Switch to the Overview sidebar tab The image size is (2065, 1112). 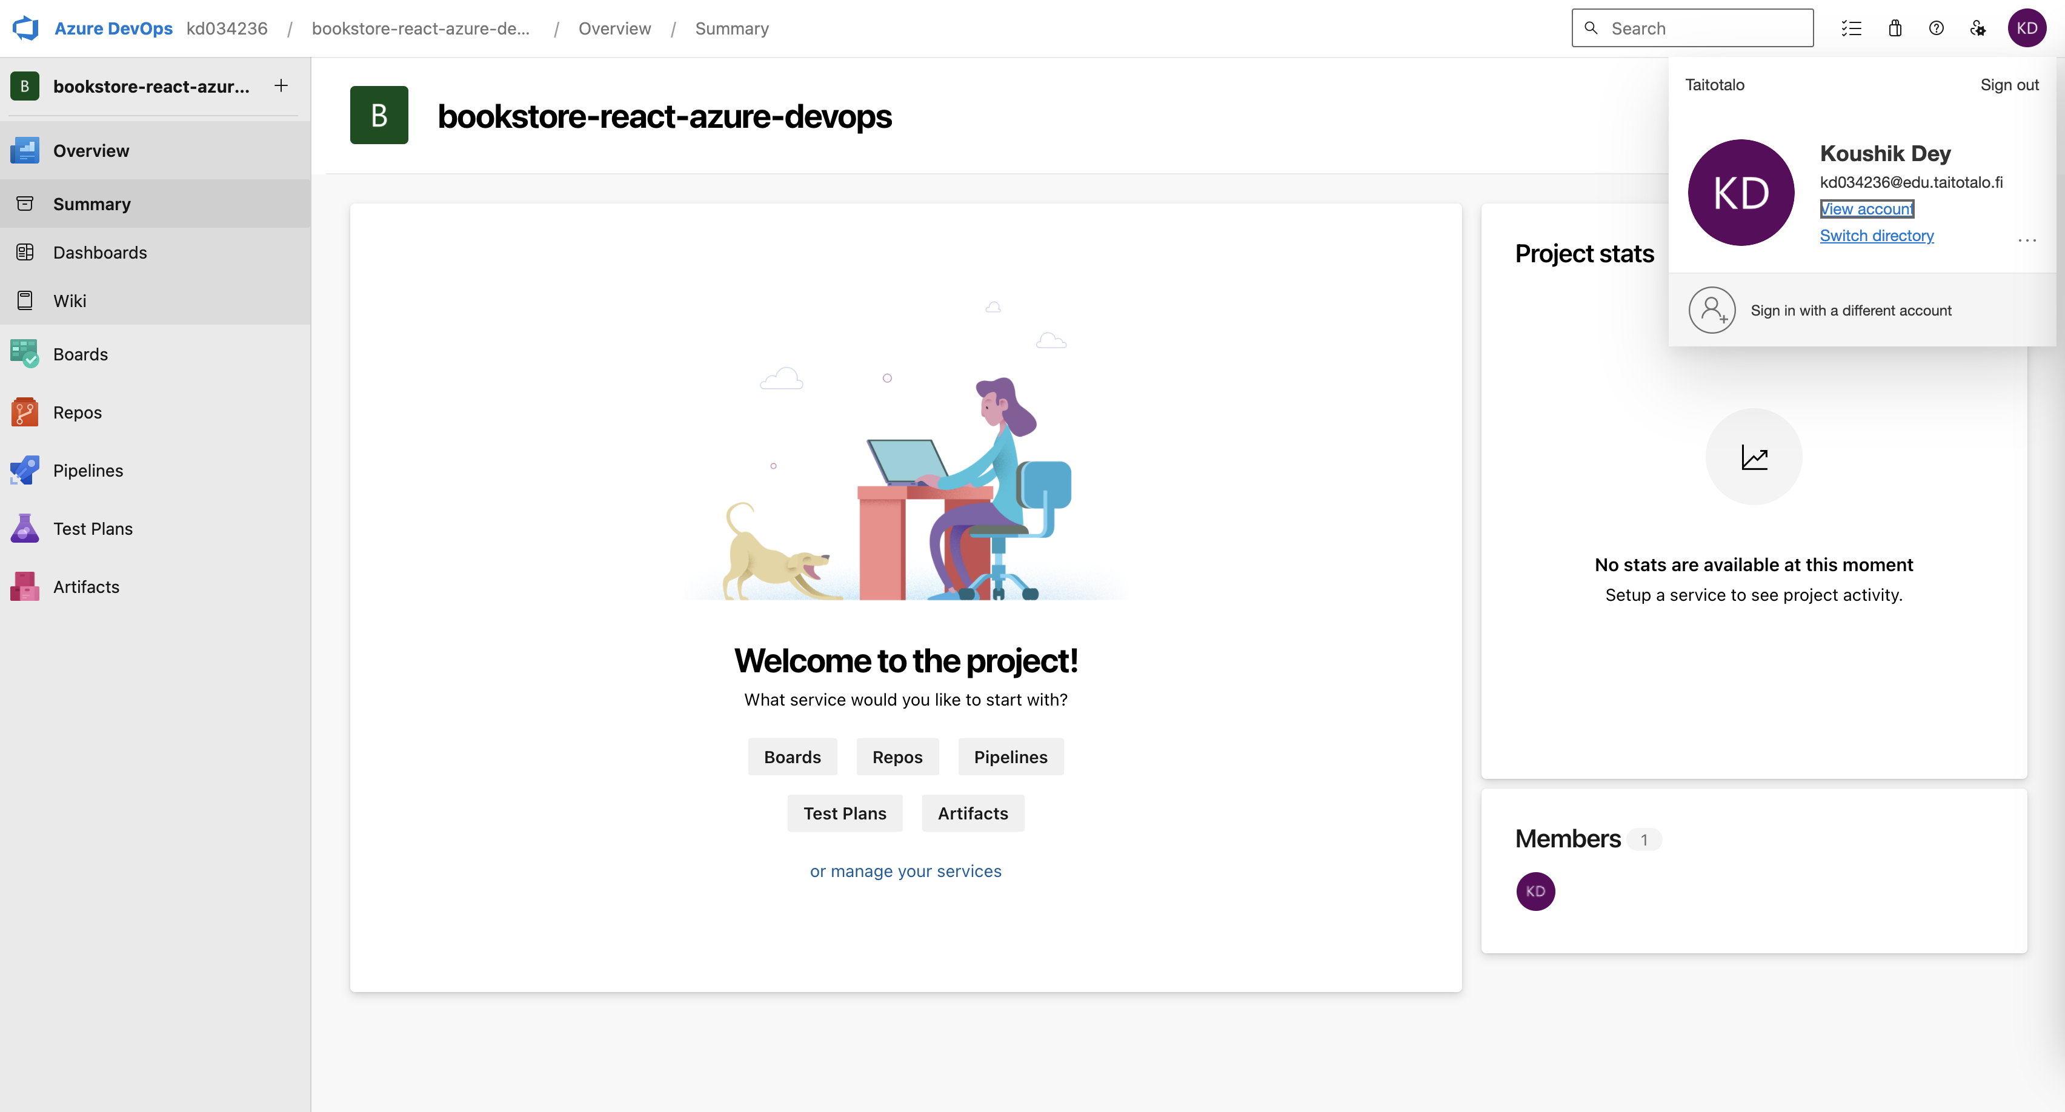[90, 150]
